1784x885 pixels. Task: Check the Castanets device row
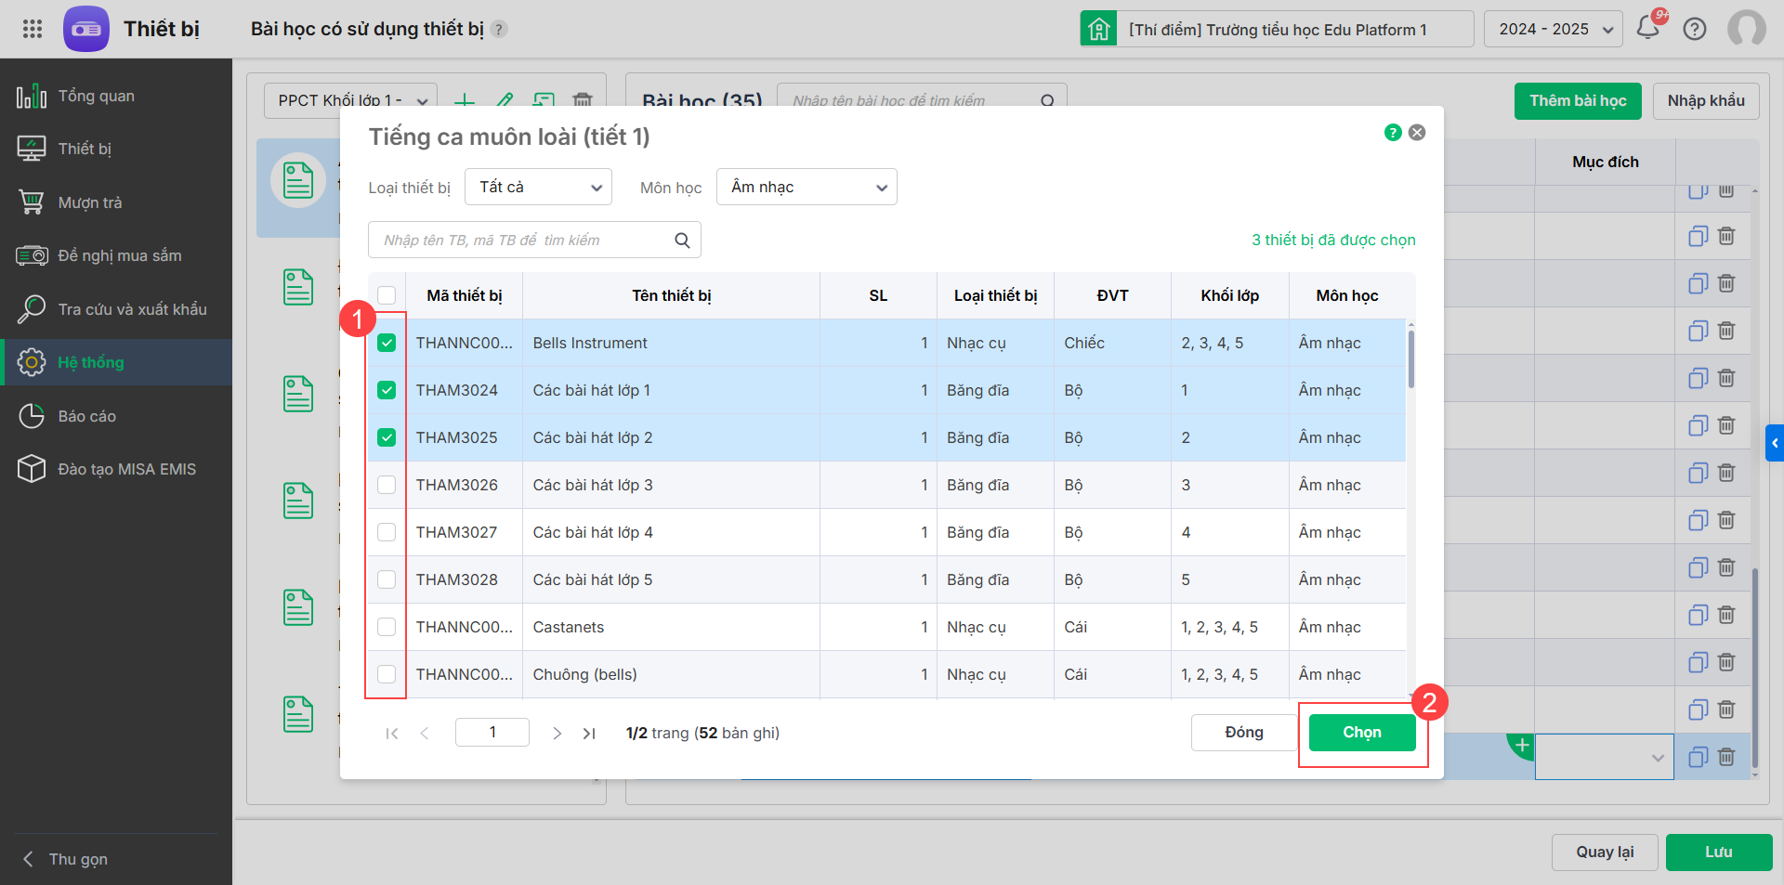click(x=387, y=628)
